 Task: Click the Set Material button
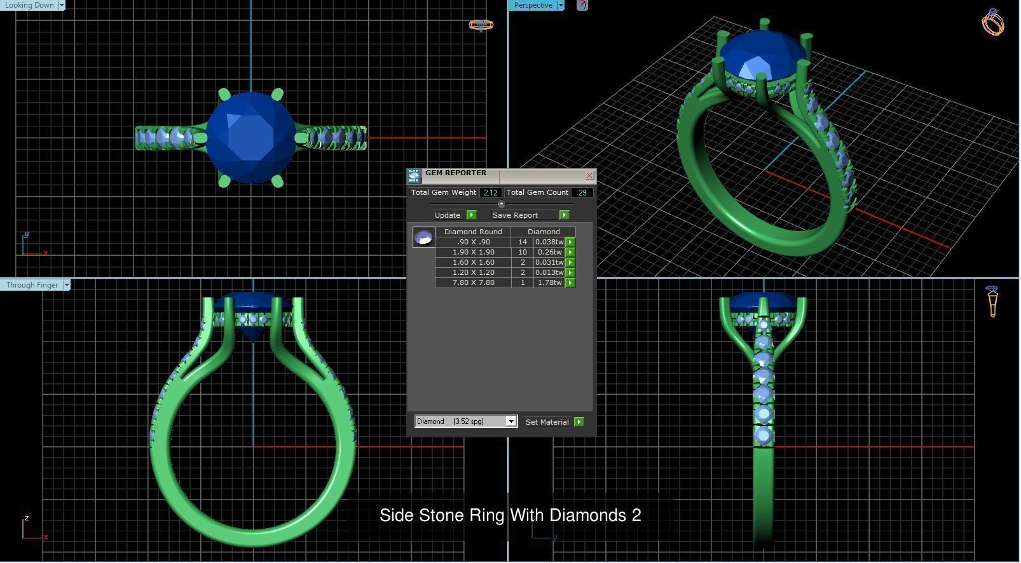point(547,421)
